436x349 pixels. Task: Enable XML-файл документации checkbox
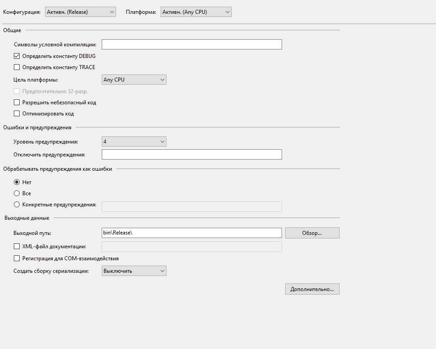pos(17,246)
